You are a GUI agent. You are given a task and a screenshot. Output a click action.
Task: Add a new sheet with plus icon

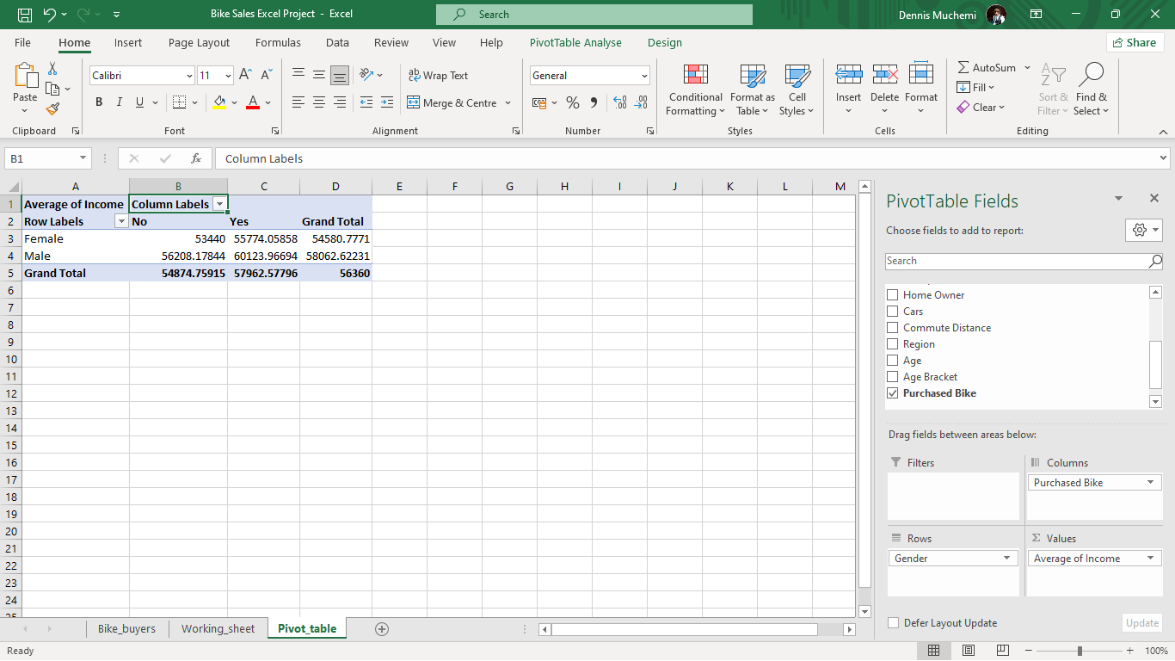click(x=382, y=629)
